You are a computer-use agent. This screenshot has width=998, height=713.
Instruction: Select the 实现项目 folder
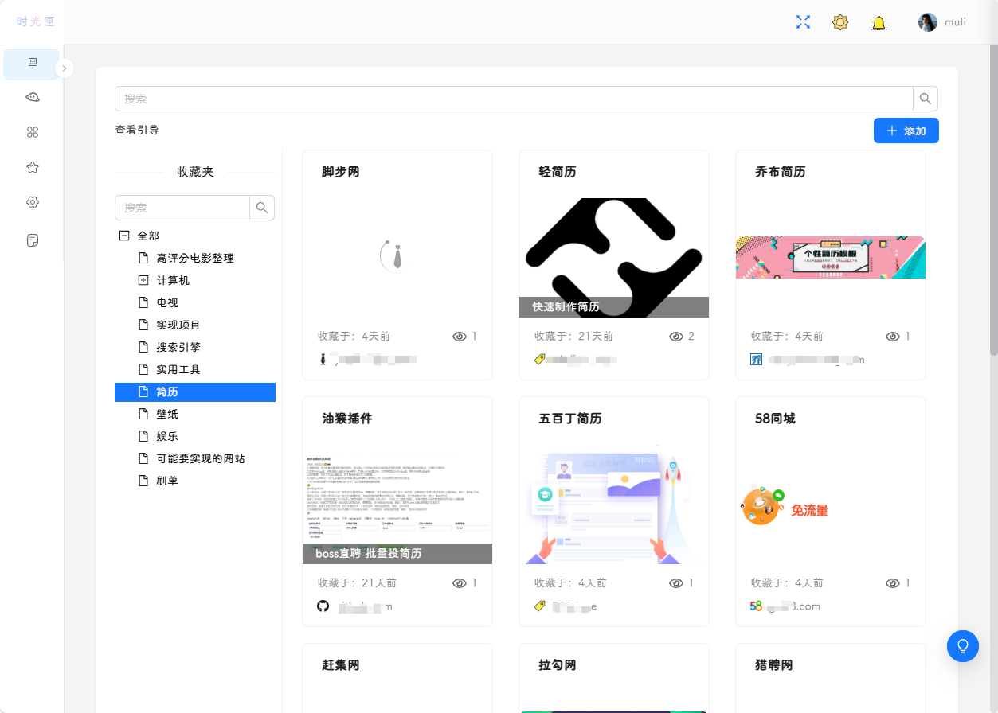[178, 325]
